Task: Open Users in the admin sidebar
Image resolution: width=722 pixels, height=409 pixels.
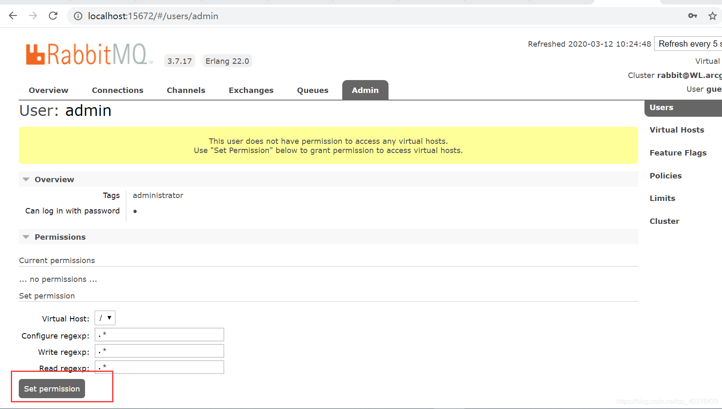Action: tap(683, 108)
